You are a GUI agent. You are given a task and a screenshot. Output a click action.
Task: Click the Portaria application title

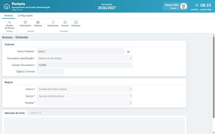tap(18, 4)
